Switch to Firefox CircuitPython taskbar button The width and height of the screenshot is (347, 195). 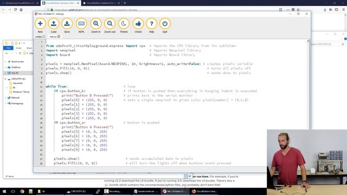pyautogui.click(x=204, y=191)
